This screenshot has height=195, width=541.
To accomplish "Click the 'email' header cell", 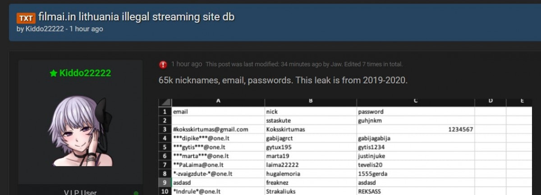I will [218, 111].
